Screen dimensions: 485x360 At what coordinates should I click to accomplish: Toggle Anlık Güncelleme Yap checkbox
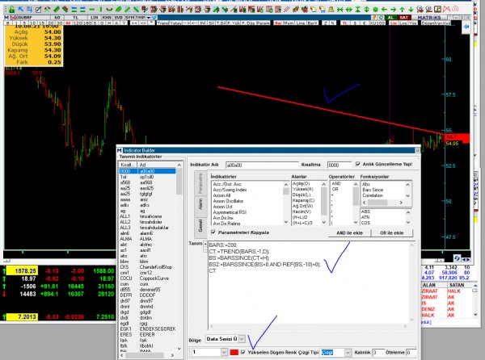tap(358, 164)
